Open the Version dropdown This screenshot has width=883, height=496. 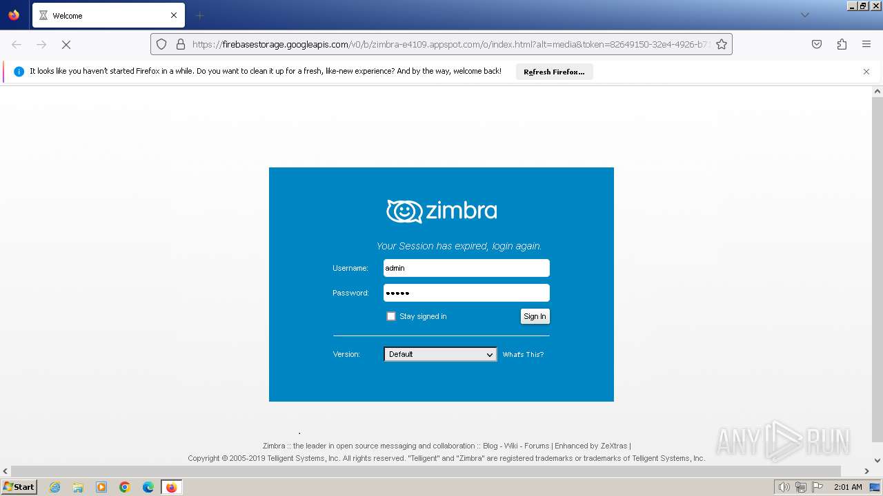440,354
